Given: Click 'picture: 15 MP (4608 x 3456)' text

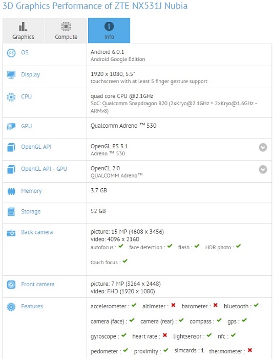Looking at the screenshot, I should (x=127, y=232).
